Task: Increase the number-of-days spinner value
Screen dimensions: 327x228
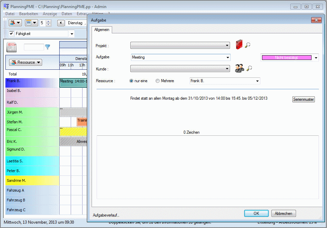Action: 48,21
